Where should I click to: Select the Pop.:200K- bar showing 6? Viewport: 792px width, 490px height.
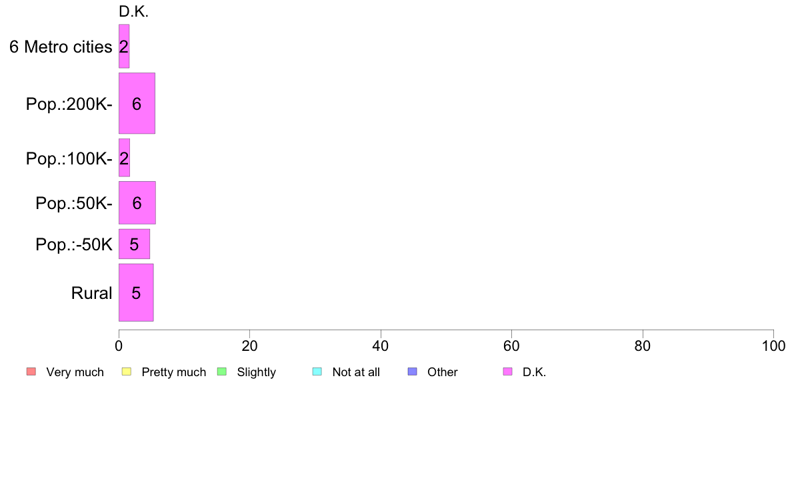click(137, 103)
